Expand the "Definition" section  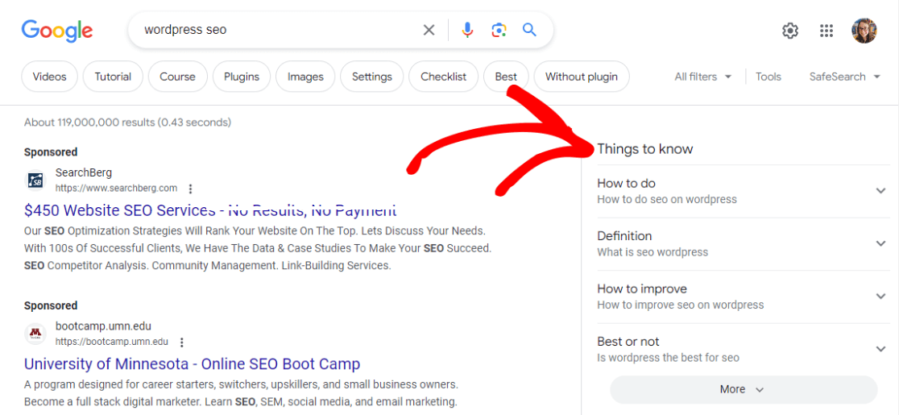[880, 243]
